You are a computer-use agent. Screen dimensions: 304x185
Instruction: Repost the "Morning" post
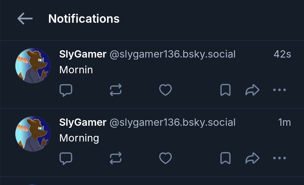[115, 158]
